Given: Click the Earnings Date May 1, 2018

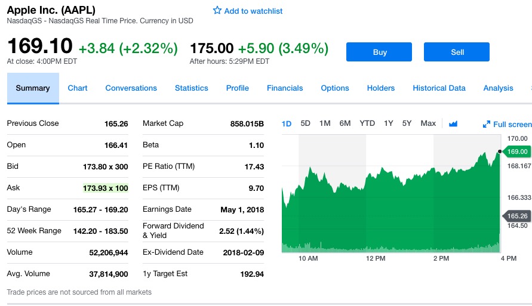Looking at the screenshot, I should tap(242, 210).
